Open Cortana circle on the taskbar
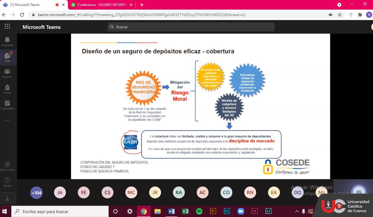 (115, 211)
